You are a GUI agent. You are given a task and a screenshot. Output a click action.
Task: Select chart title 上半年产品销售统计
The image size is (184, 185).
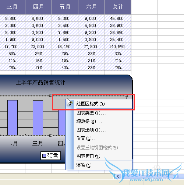click(x=40, y=82)
